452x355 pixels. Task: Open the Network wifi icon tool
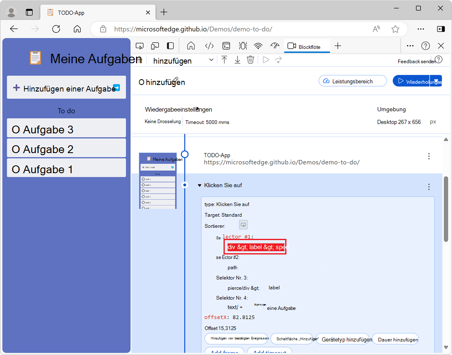258,46
